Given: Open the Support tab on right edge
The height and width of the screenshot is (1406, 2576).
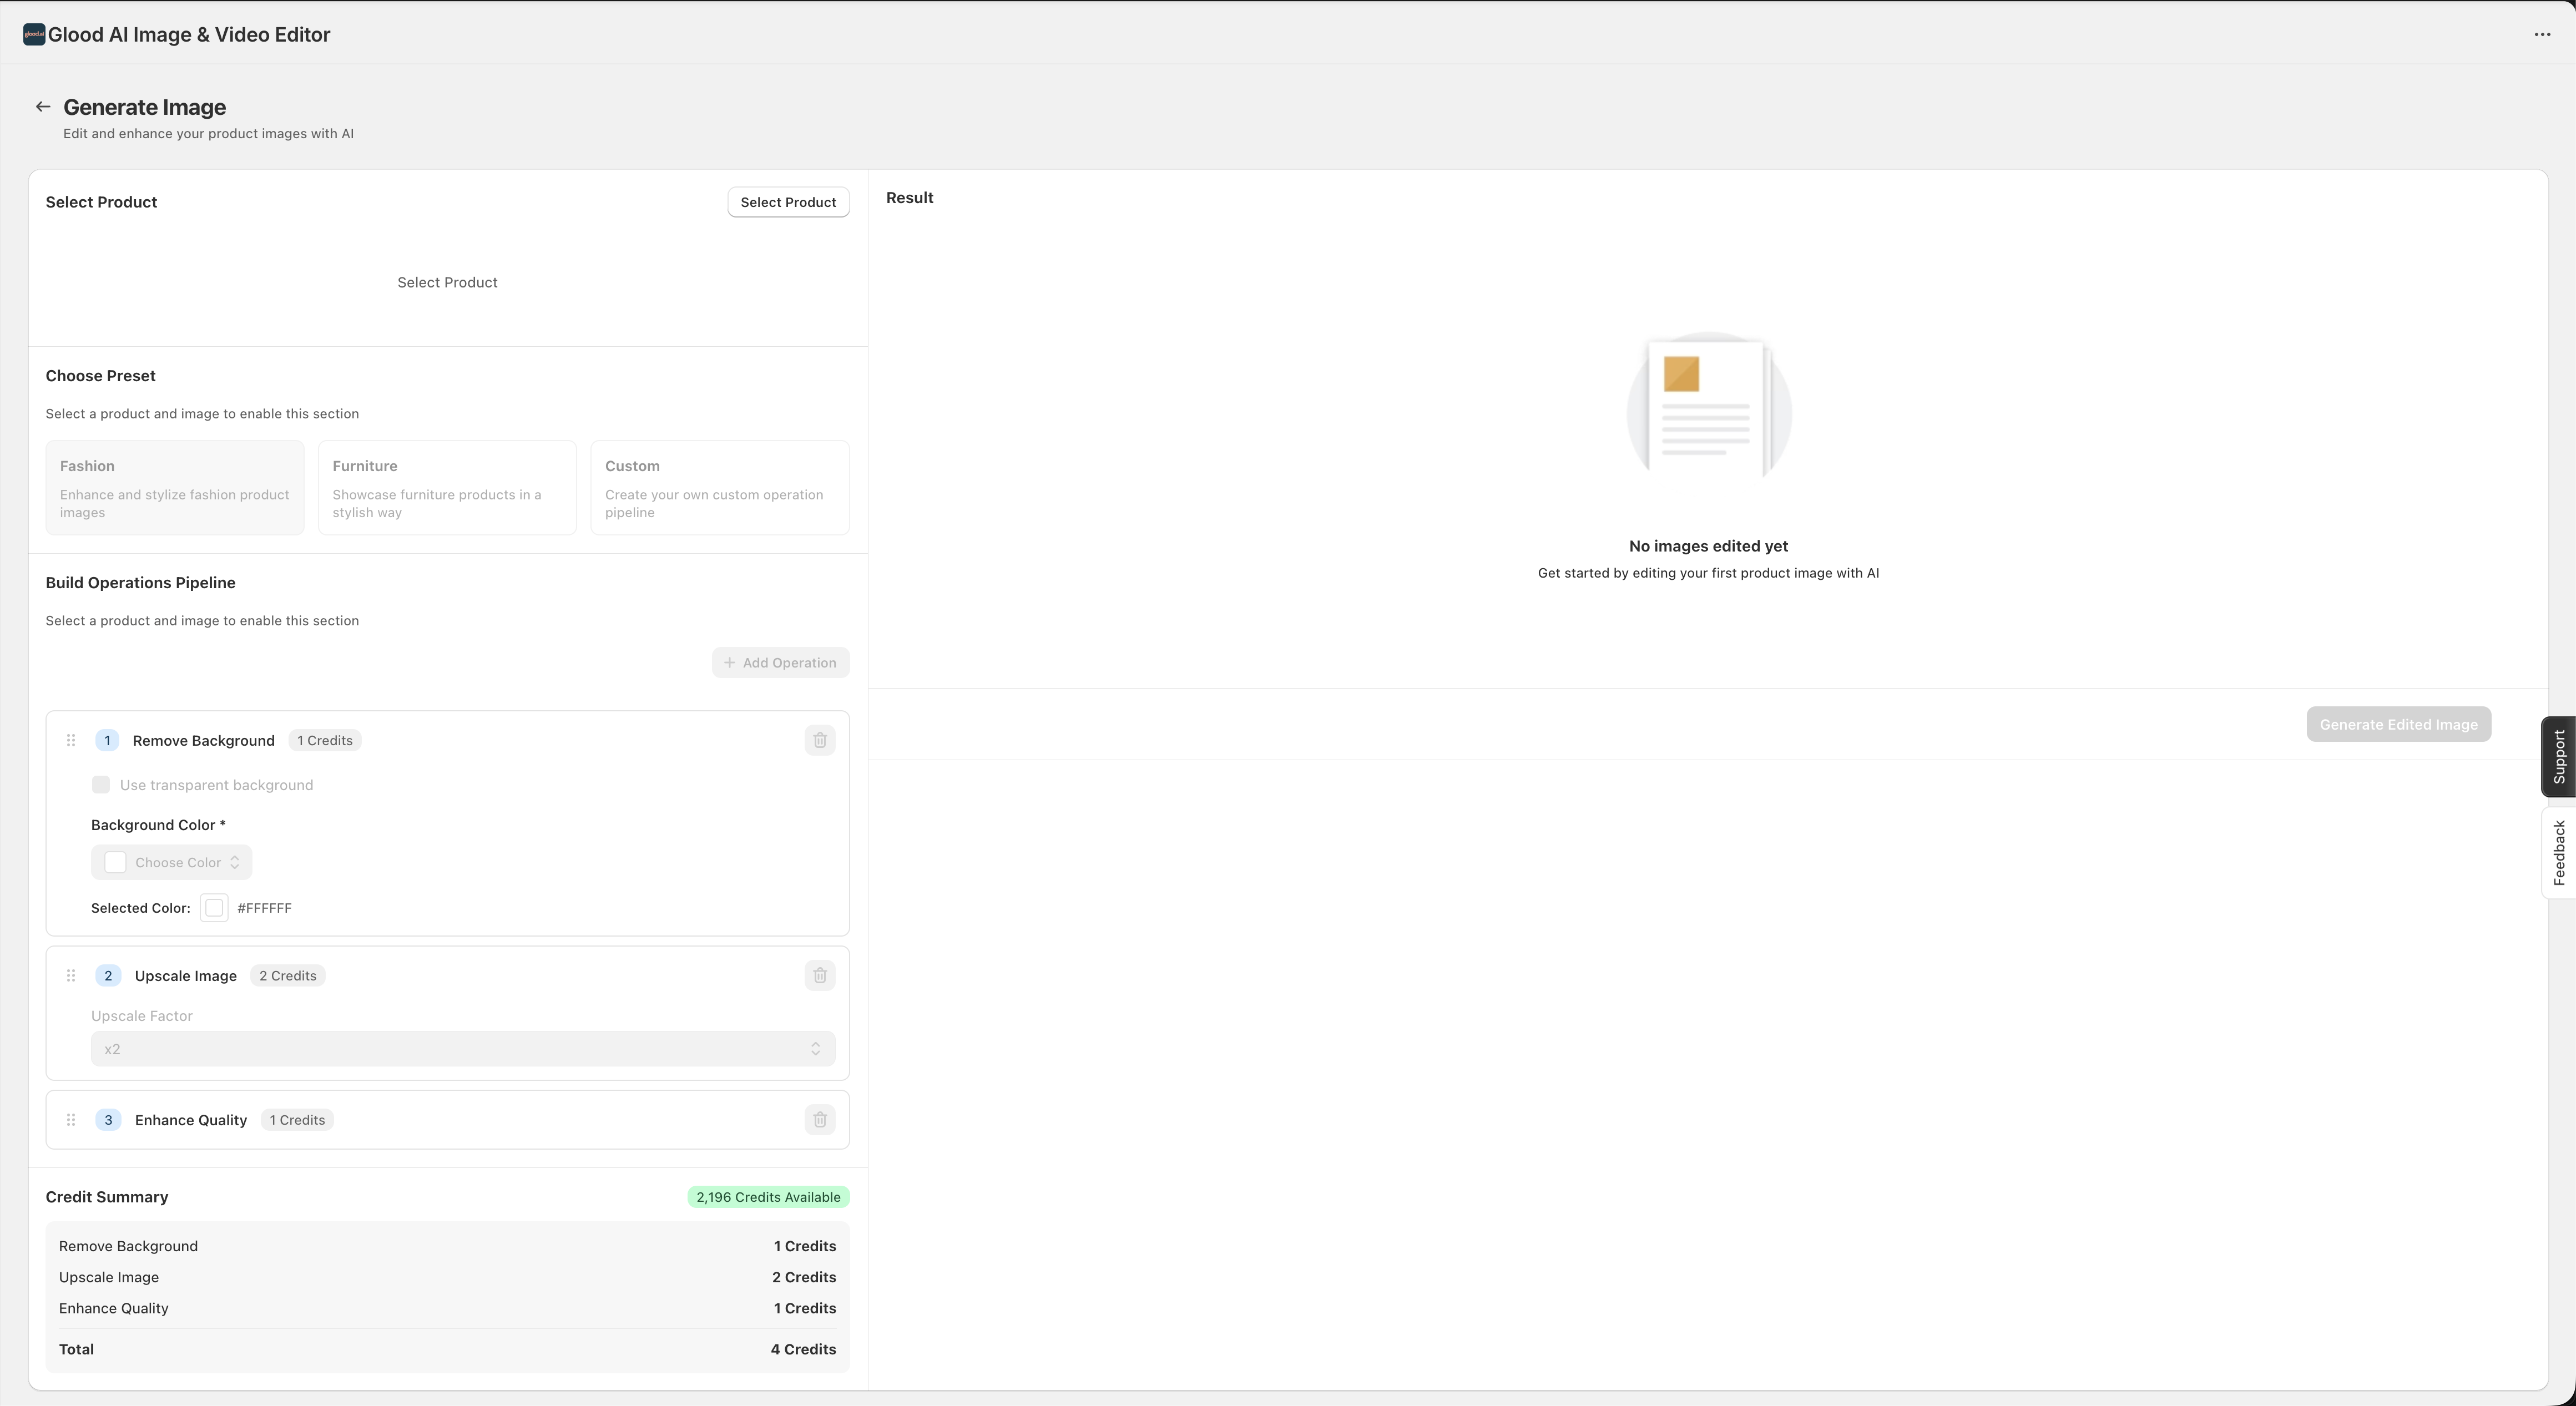Looking at the screenshot, I should pos(2559,757).
